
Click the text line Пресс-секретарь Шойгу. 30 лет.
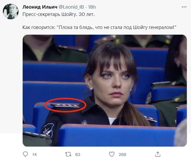click(x=58, y=15)
